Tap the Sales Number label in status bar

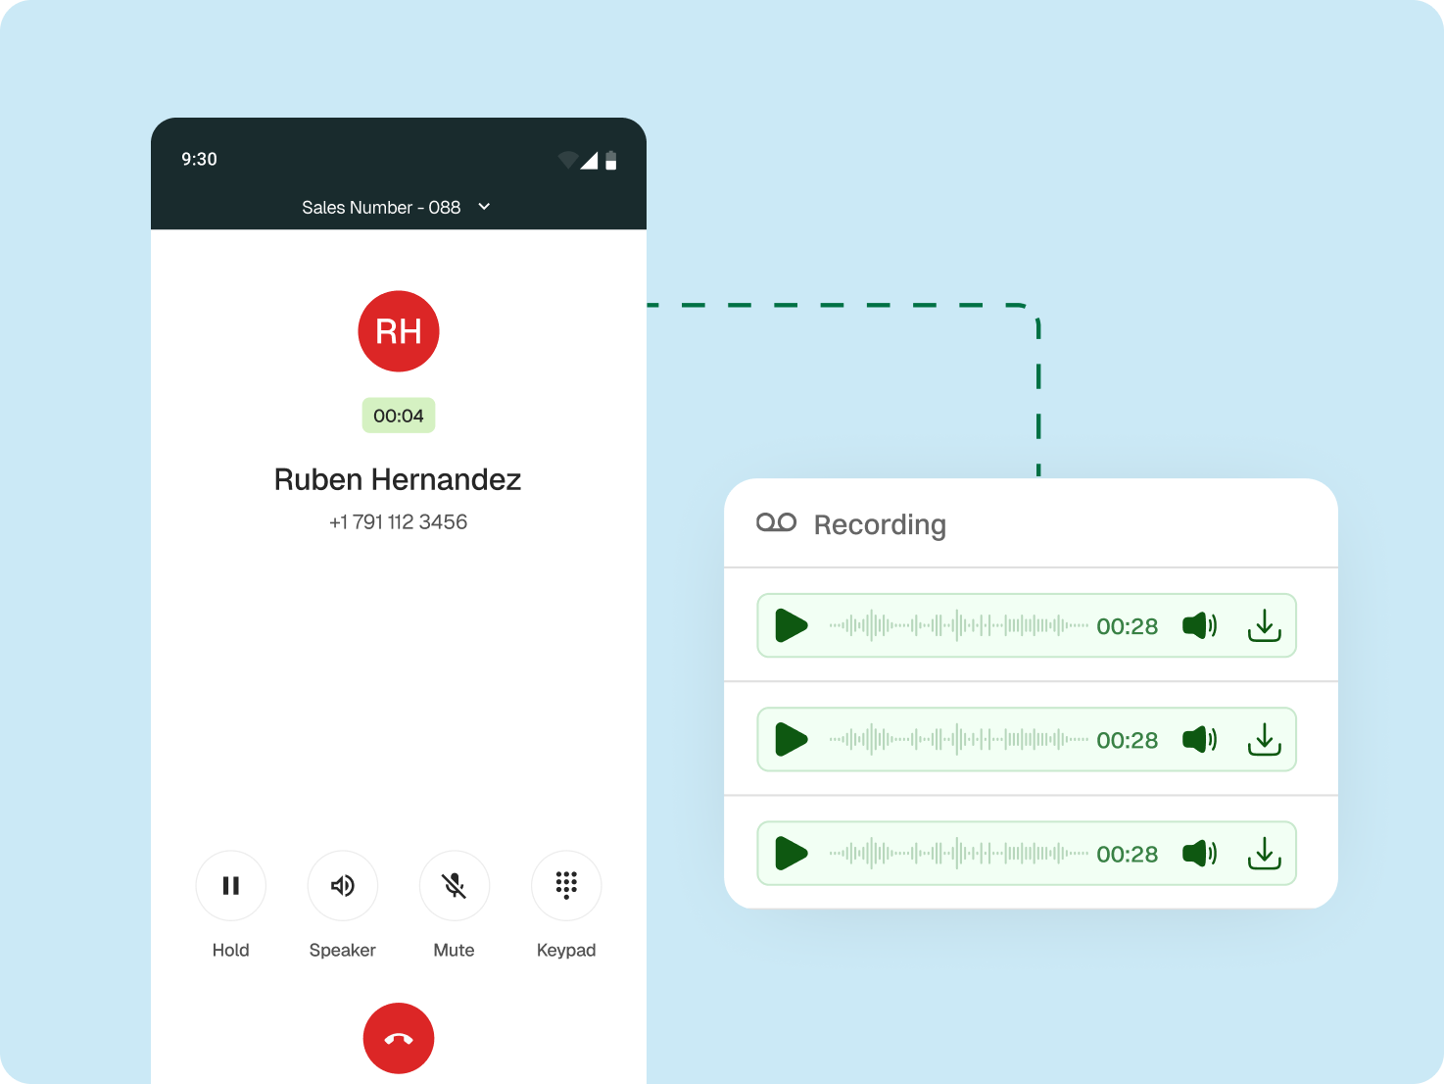click(381, 207)
